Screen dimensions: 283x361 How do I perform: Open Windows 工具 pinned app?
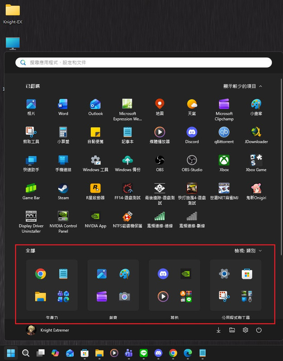tap(95, 163)
